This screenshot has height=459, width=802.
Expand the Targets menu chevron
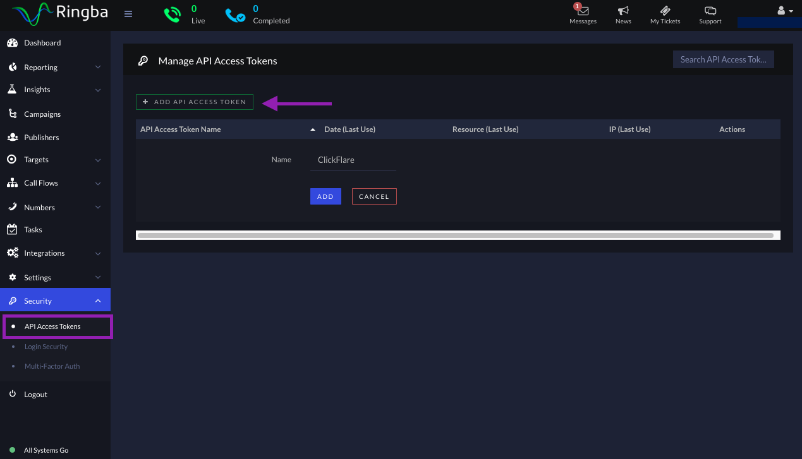[x=98, y=160]
